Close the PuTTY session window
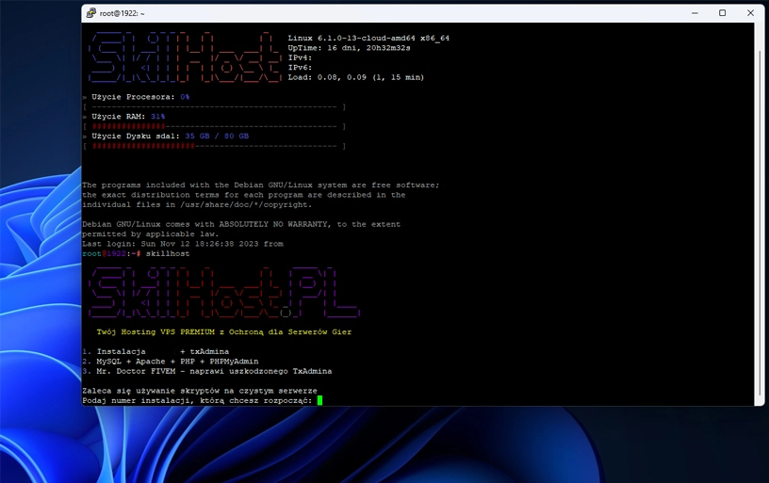This screenshot has height=483, width=769. [750, 13]
